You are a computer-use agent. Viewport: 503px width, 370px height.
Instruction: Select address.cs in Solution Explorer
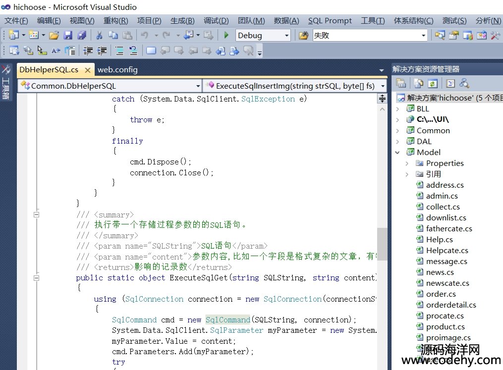[x=445, y=185]
